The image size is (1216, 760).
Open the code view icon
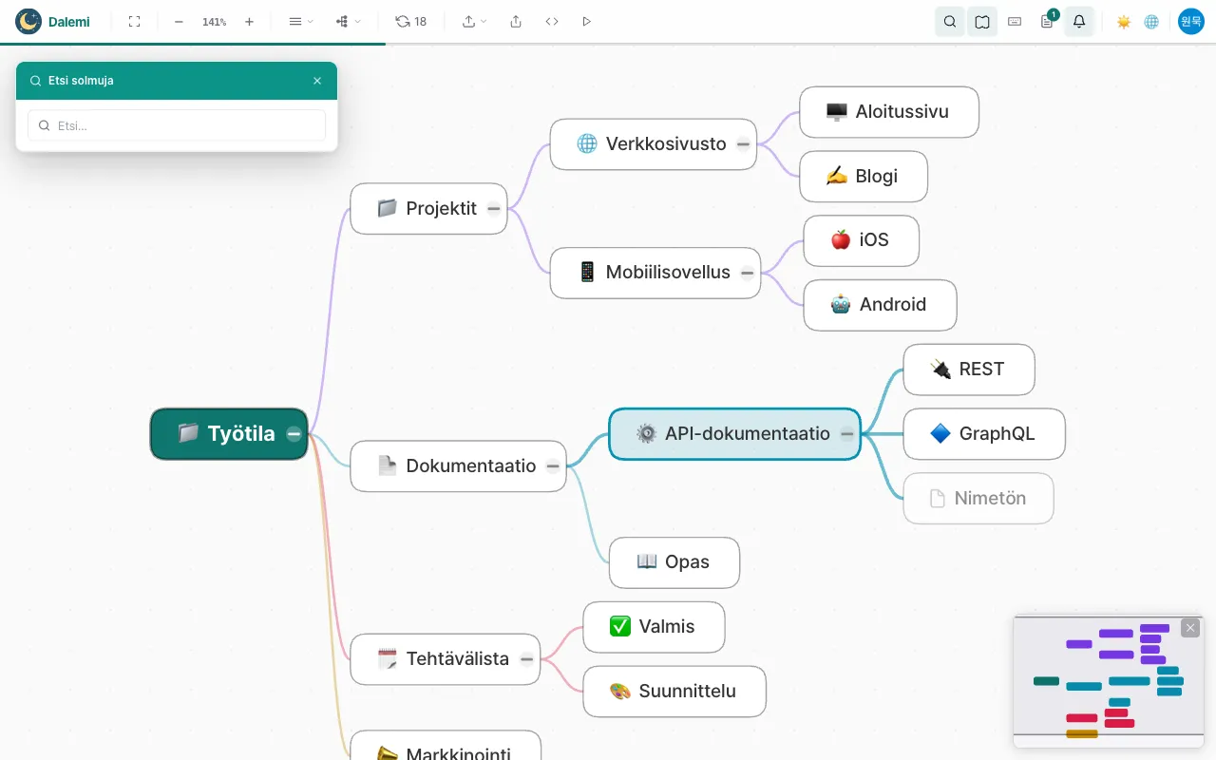click(x=552, y=22)
